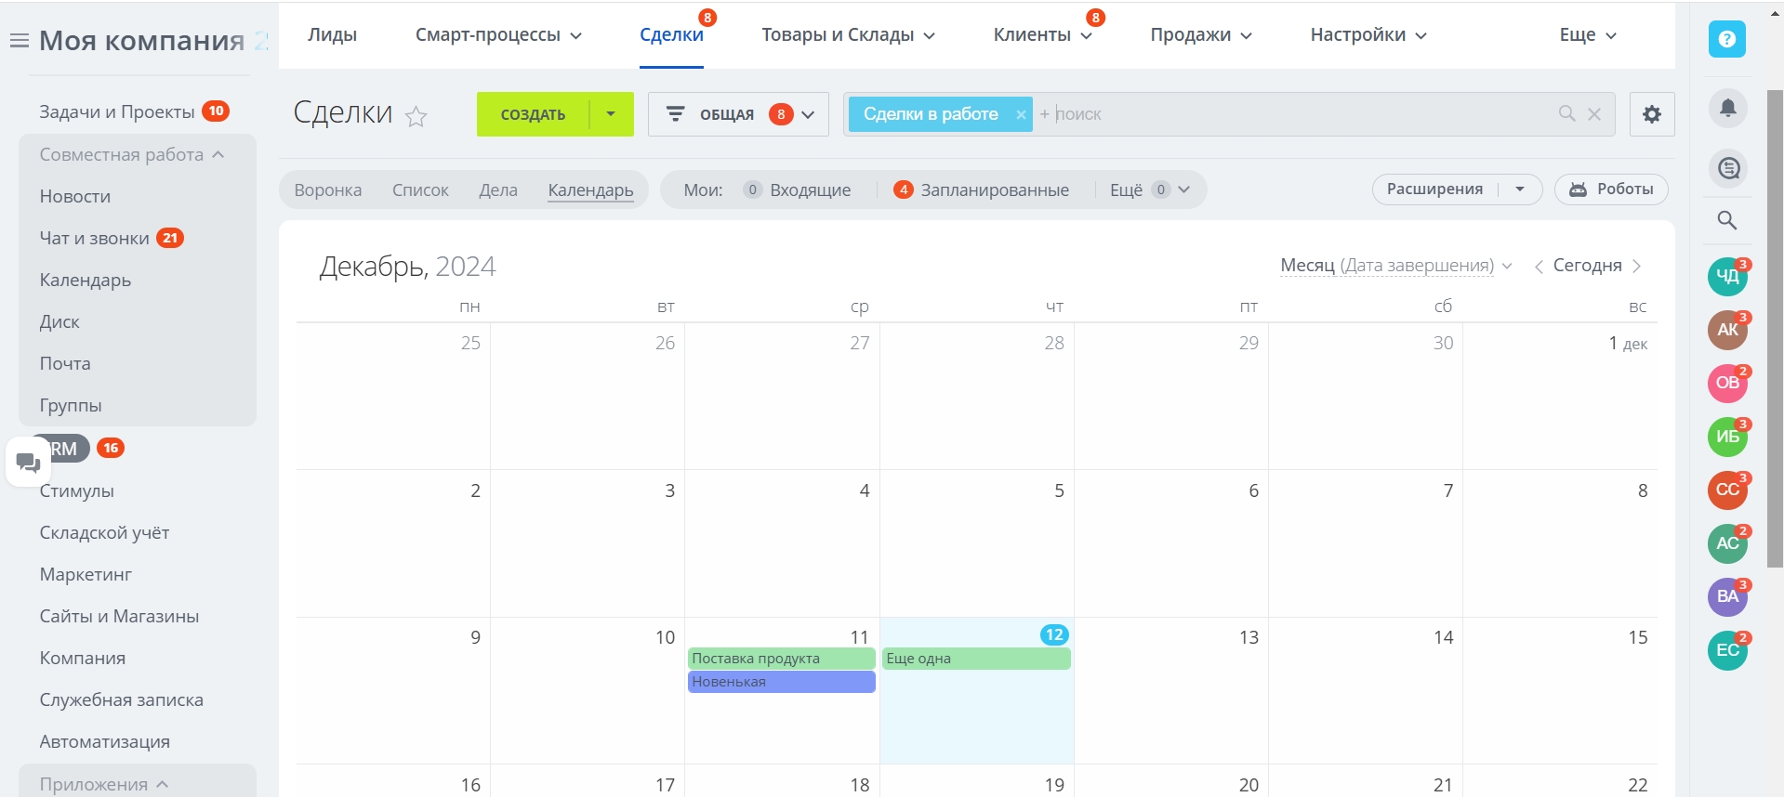
Task: Open the chat messages icon in the right panel
Action: coord(1728,168)
